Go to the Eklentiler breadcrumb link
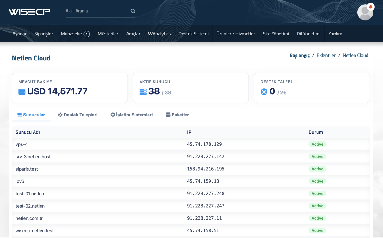Image resolution: width=383 pixels, height=238 pixels. [326, 55]
